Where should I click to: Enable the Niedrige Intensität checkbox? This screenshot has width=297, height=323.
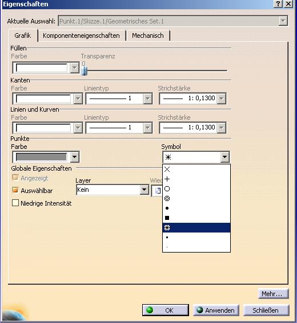(15, 203)
